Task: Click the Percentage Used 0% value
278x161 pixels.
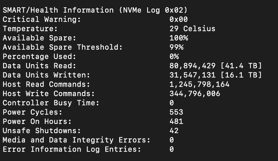Action: coord(174,56)
